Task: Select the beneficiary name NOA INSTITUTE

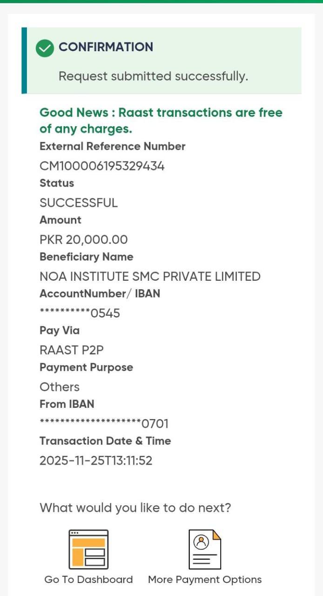Action: (x=150, y=277)
